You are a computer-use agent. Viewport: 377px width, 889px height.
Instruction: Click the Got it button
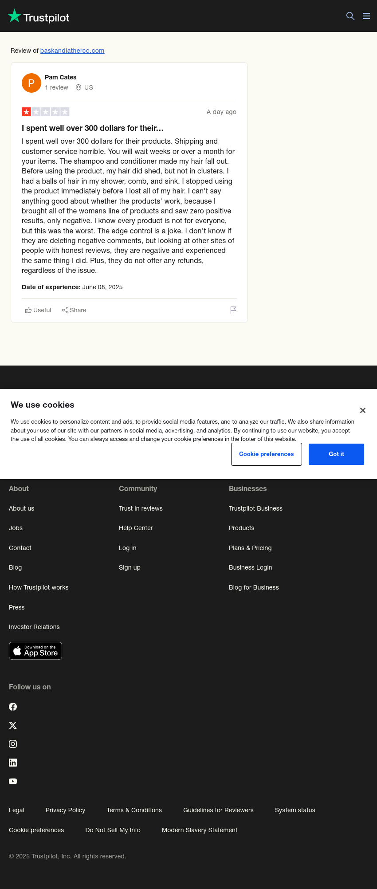point(336,454)
